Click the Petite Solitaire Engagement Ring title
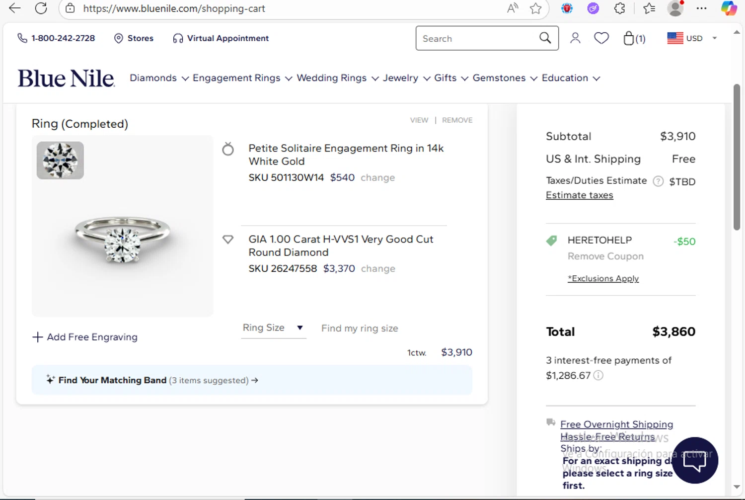Viewport: 745px width, 500px height. tap(346, 155)
